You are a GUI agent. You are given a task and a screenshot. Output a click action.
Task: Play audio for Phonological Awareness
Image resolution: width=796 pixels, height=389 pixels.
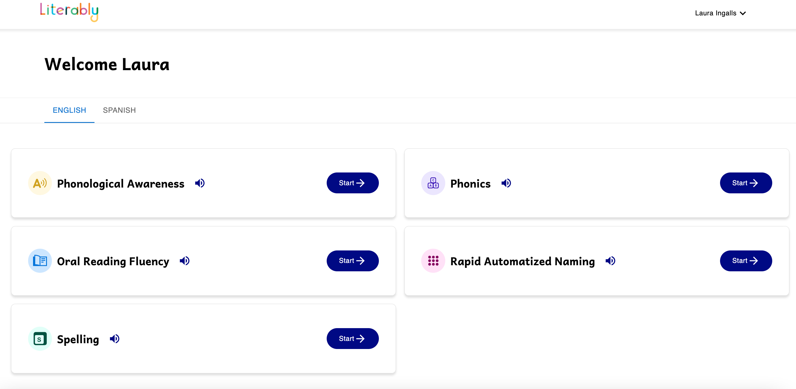tap(200, 183)
